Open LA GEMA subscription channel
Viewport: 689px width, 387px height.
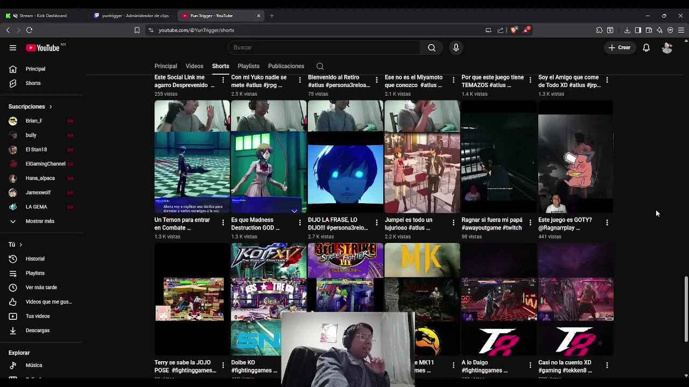point(41,207)
